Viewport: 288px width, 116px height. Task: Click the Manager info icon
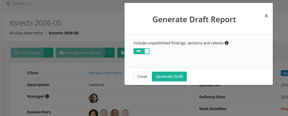tap(47, 96)
